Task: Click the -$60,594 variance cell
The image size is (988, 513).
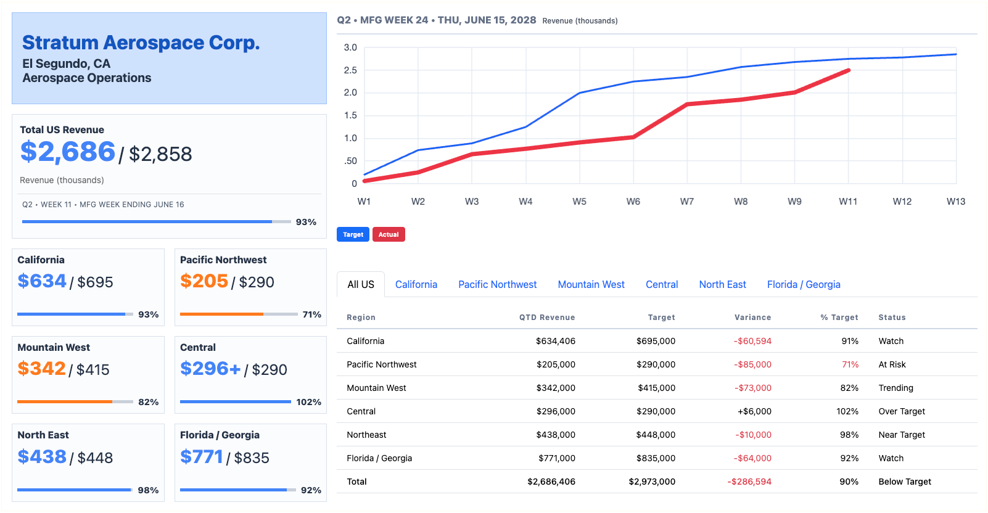Action: coord(752,341)
